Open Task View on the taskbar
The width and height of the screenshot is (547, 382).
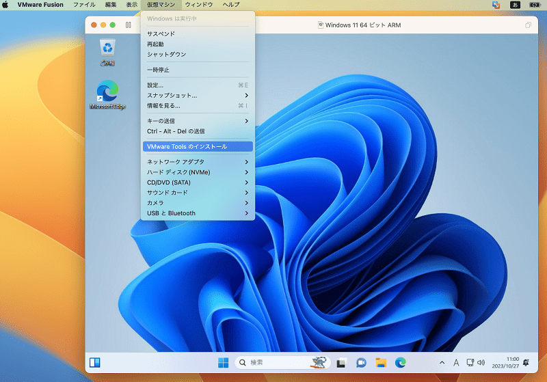(x=341, y=363)
